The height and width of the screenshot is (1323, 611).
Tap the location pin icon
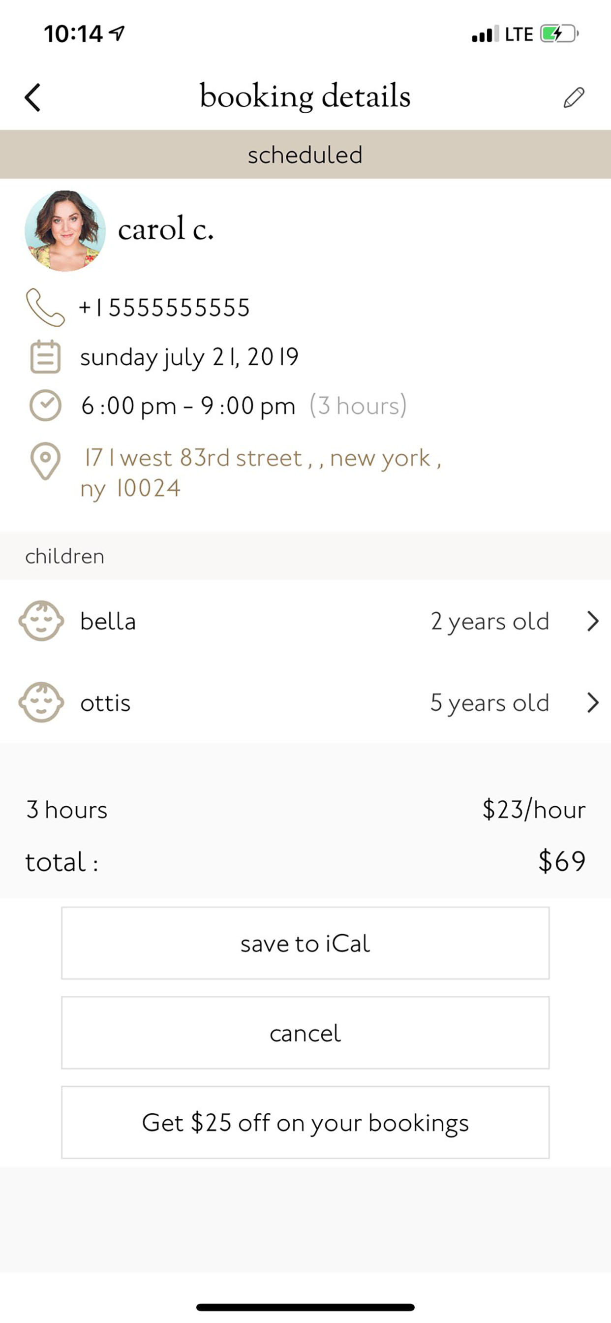point(45,461)
